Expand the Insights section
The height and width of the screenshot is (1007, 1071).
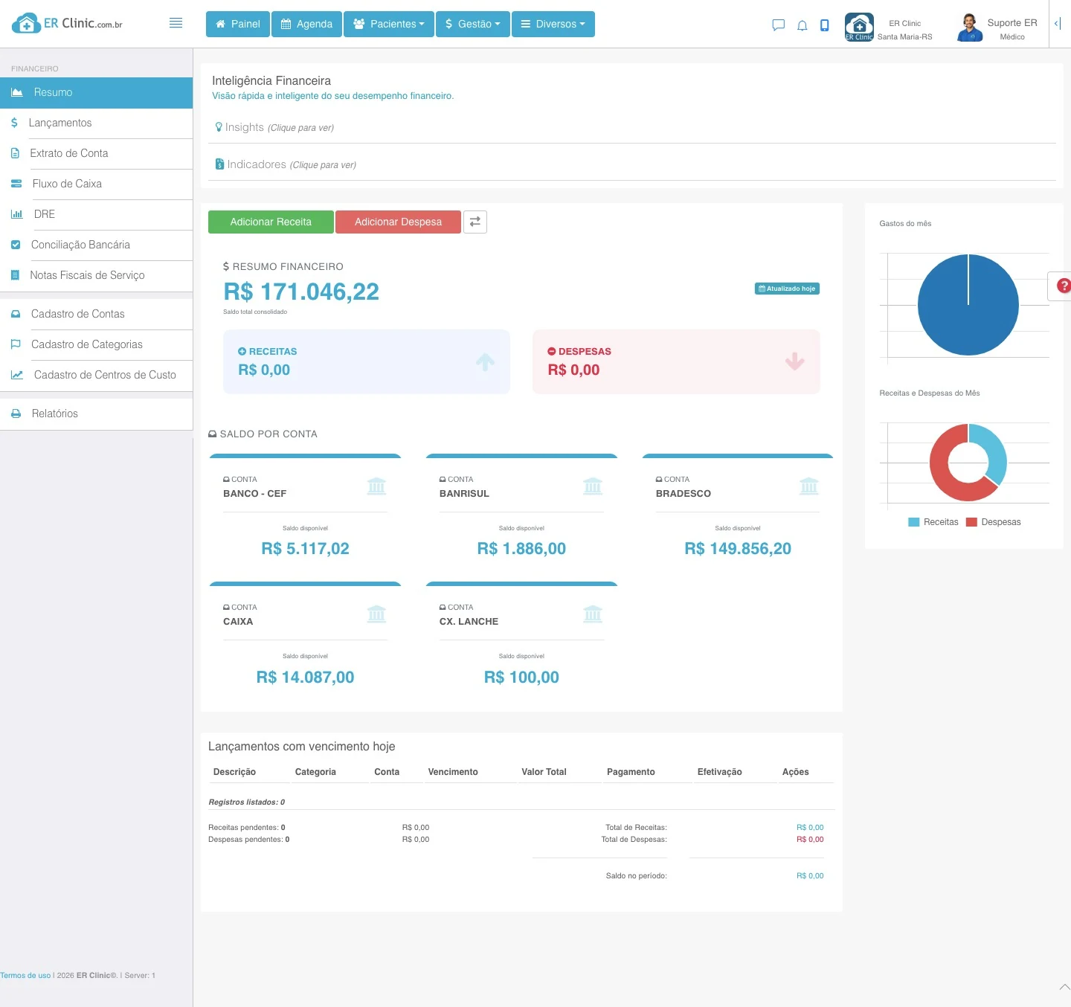click(274, 127)
